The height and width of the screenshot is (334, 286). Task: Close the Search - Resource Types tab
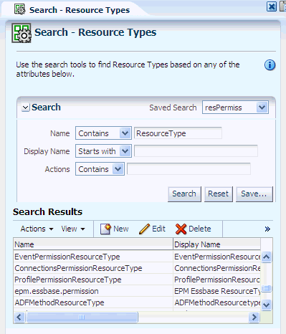pyautogui.click(x=272, y=6)
